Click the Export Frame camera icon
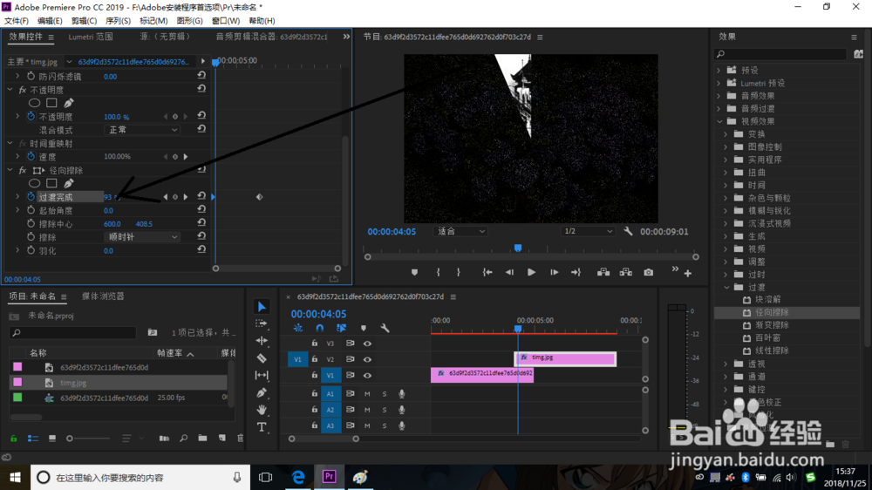872x490 pixels. (x=649, y=272)
